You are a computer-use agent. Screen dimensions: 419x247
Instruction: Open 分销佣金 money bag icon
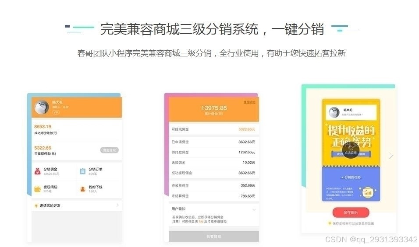pyautogui.click(x=38, y=171)
